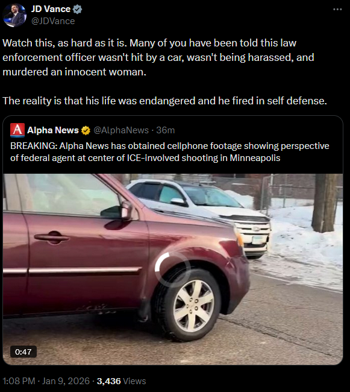The width and height of the screenshot is (350, 392).
Task: Click JD Vance's verified badge
Action: (77, 9)
